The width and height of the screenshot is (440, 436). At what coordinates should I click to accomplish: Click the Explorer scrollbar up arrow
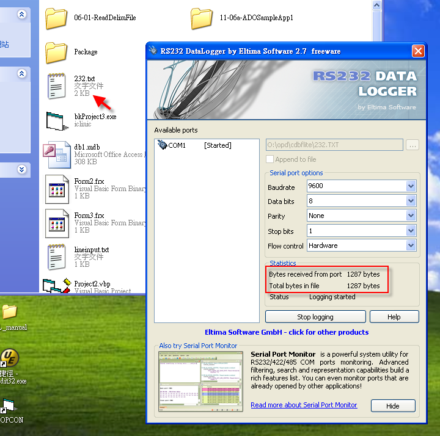(376, 5)
